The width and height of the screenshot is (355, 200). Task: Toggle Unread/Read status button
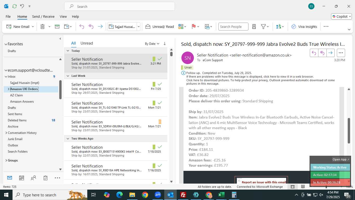(160, 27)
